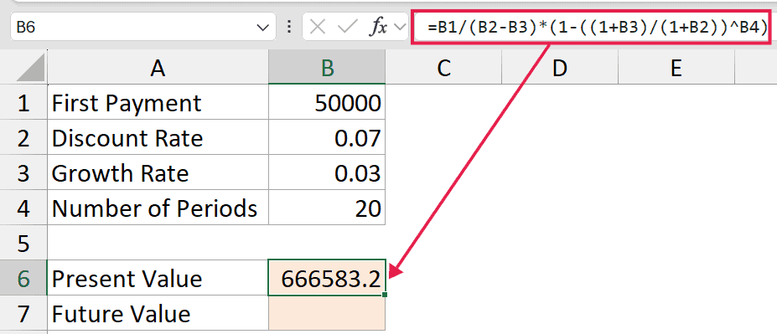Select column C header
777x334 pixels.
click(x=443, y=67)
